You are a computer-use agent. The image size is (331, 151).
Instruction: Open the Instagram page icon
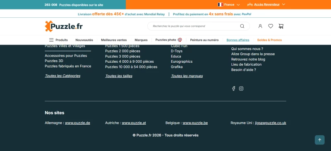pyautogui.click(x=241, y=88)
